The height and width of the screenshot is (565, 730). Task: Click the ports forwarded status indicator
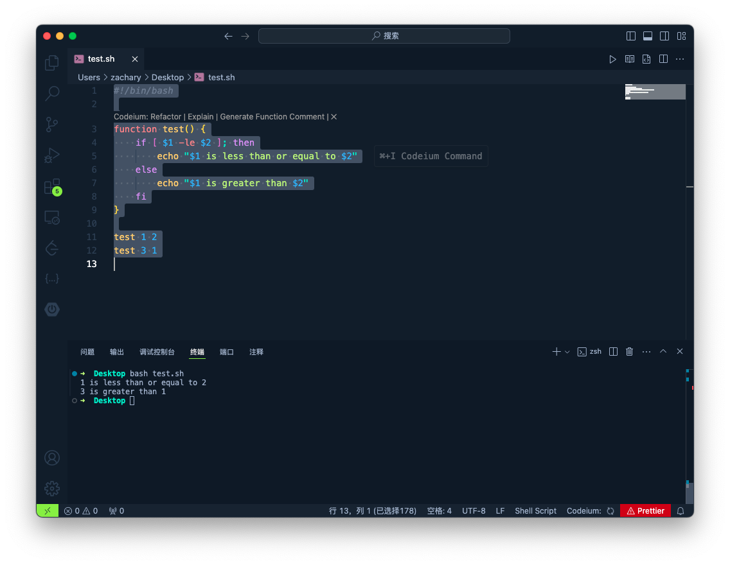(x=116, y=510)
